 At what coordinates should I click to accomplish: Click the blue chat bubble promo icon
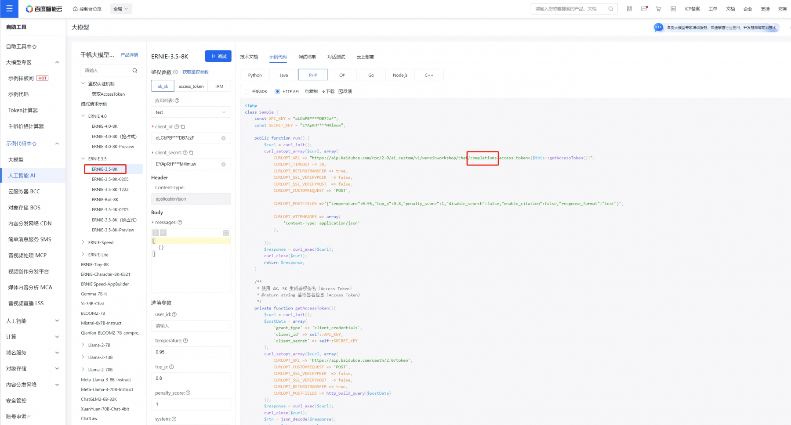658,27
